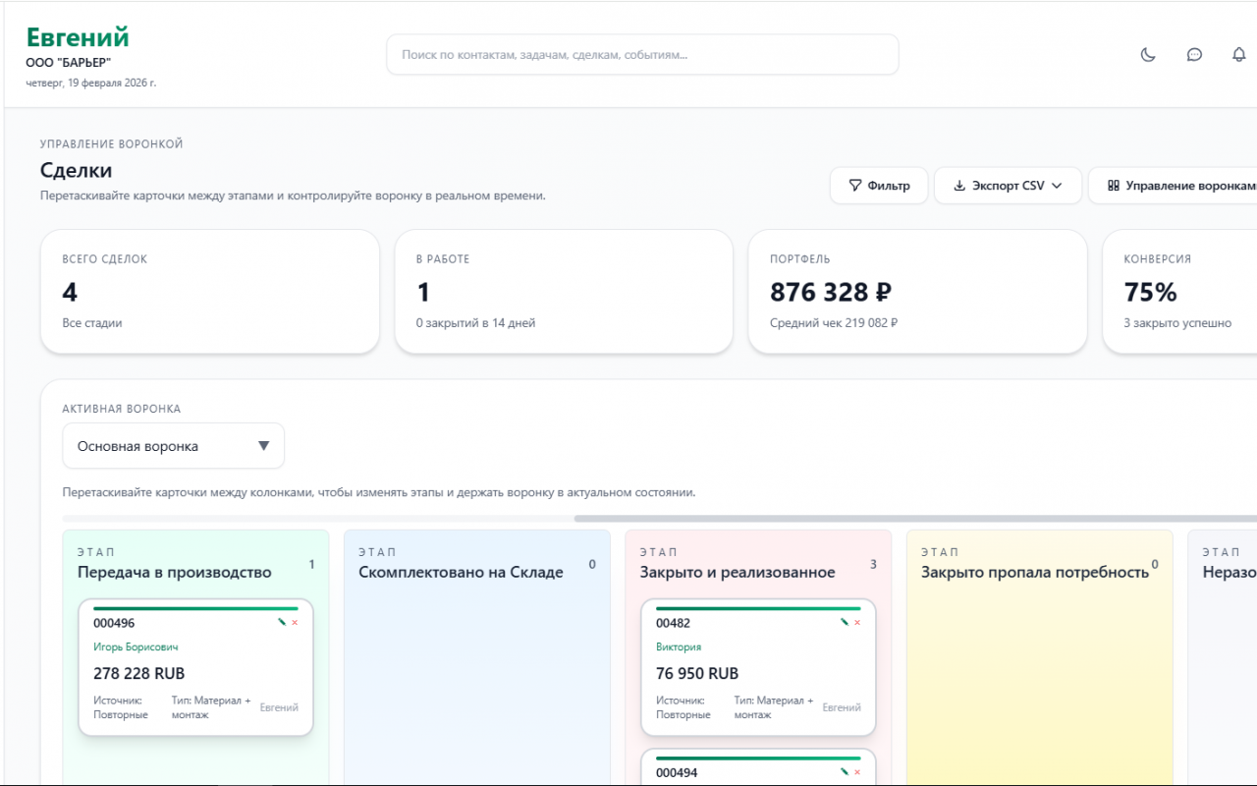Click the В работе summary card

[x=564, y=292]
